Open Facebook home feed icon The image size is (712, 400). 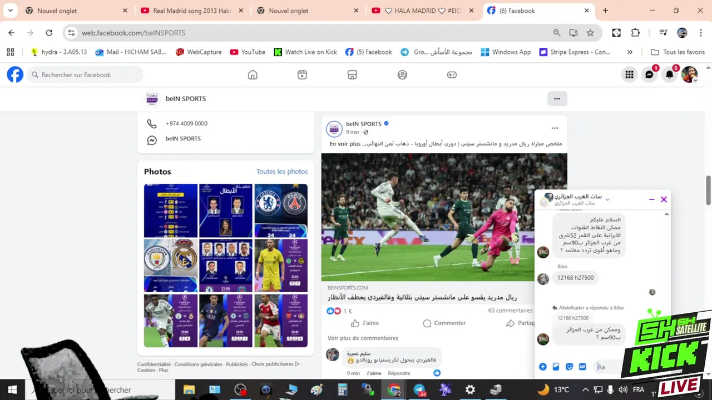(x=253, y=74)
